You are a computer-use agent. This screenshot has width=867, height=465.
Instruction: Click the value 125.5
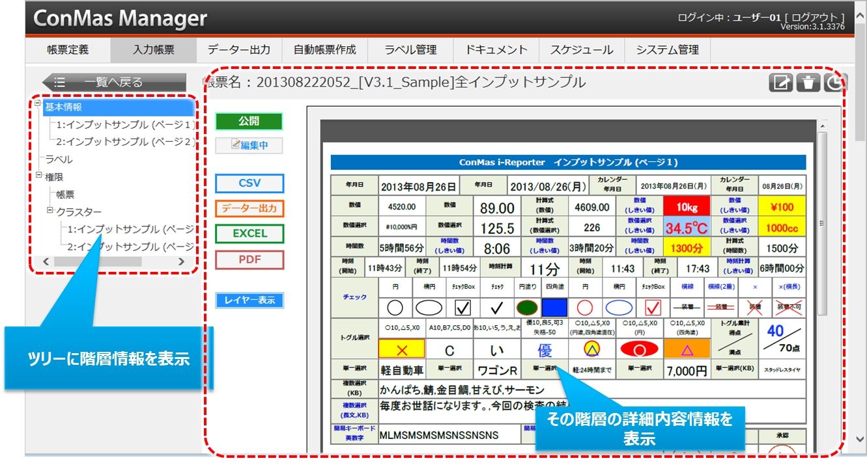497,228
